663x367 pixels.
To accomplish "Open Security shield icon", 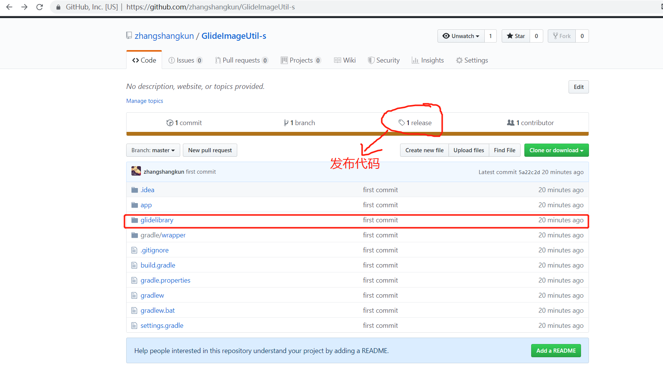I will pyautogui.click(x=371, y=60).
